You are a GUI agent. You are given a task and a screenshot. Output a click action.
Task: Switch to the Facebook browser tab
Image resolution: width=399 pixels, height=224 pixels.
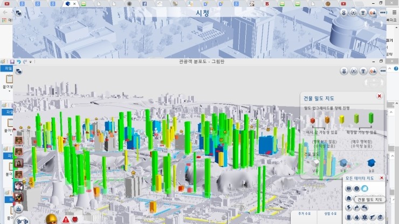click(x=145, y=4)
